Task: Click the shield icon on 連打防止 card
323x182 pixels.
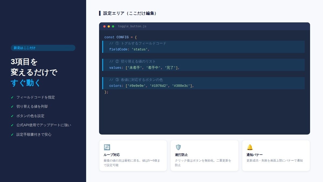Action: tap(178, 147)
